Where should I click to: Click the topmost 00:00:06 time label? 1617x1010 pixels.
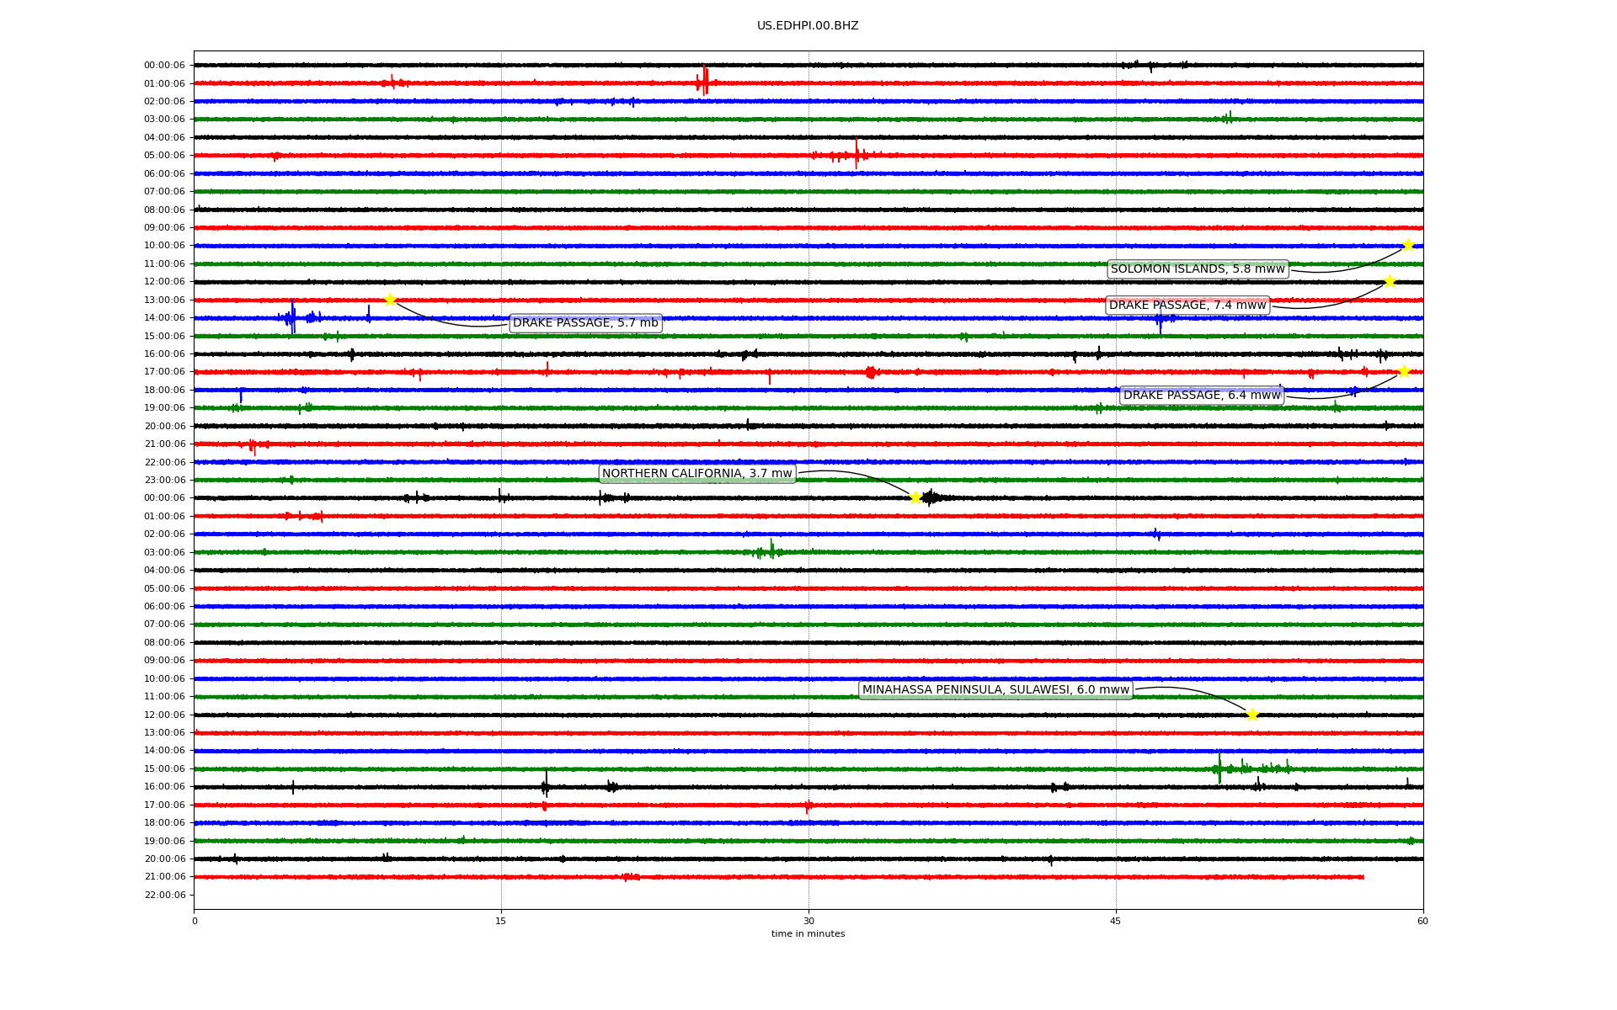coord(164,66)
